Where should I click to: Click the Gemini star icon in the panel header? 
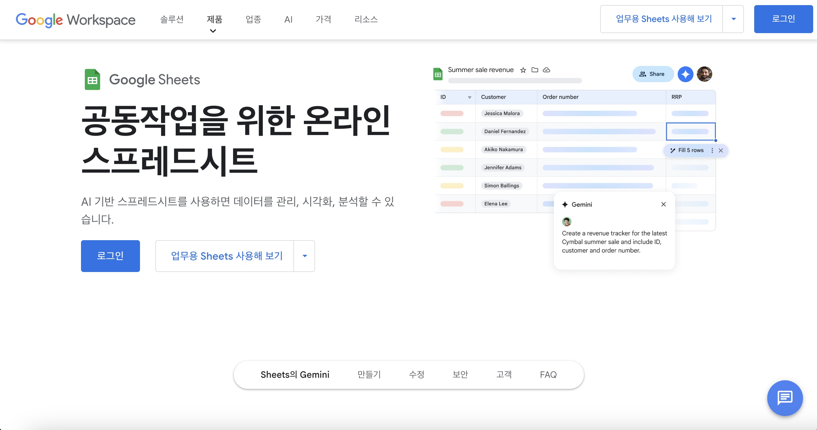[x=565, y=204]
